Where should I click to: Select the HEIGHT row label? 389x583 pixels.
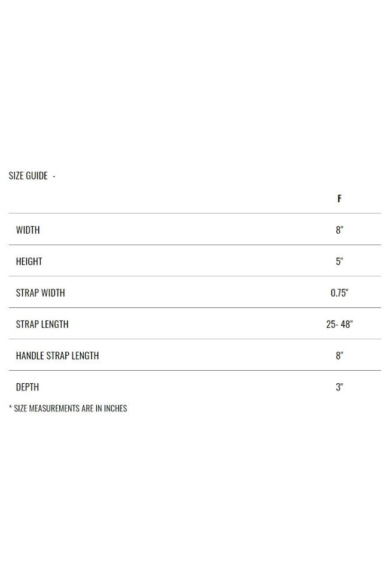[29, 261]
